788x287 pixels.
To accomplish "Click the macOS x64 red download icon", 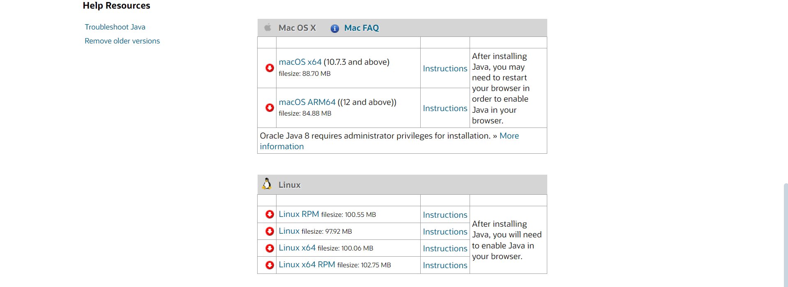I will tap(270, 68).
